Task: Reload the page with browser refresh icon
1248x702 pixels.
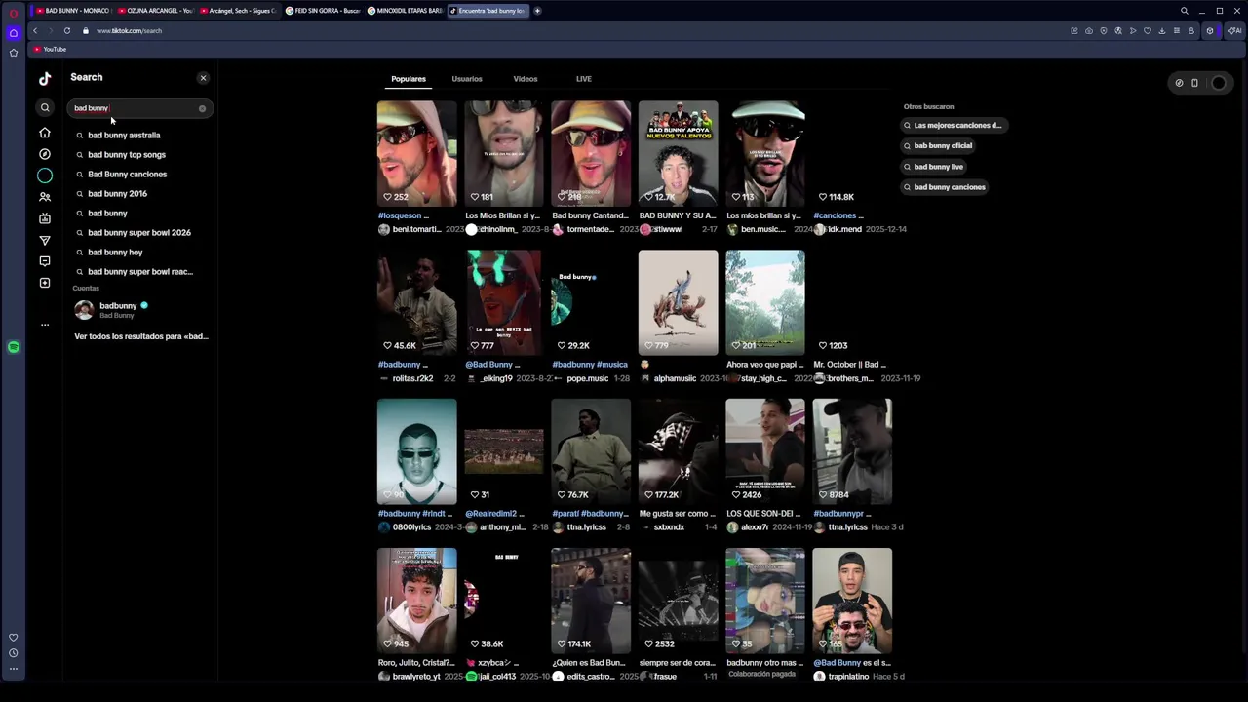Action: pos(67,30)
